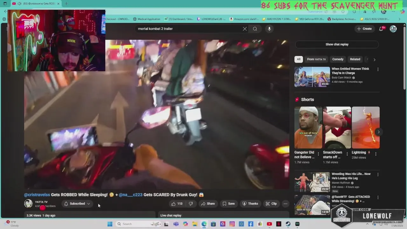Screen dimensions: 407x229
Task: Open the red YouTube taskbar app
Action: tap(269, 224)
